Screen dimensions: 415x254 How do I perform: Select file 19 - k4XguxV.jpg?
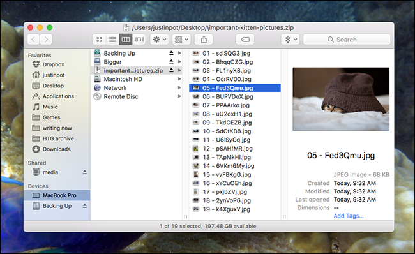point(235,209)
